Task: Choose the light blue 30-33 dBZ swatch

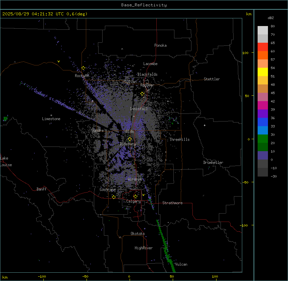Action: [x=263, y=130]
